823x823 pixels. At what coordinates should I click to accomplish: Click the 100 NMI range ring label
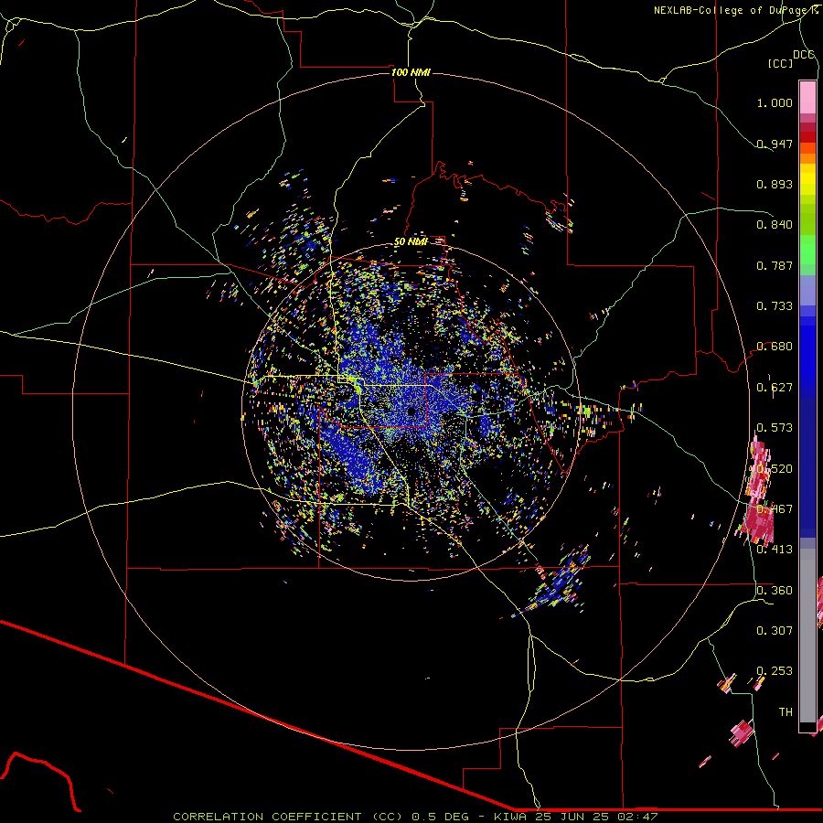coord(411,72)
